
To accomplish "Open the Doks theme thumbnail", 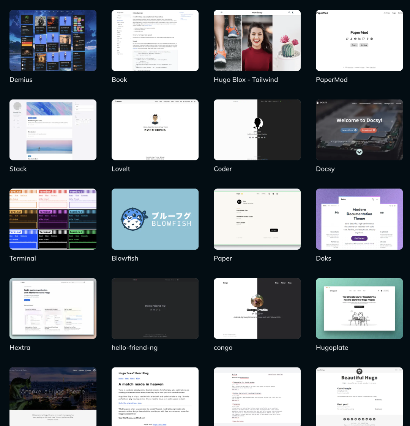I will pyautogui.click(x=359, y=219).
